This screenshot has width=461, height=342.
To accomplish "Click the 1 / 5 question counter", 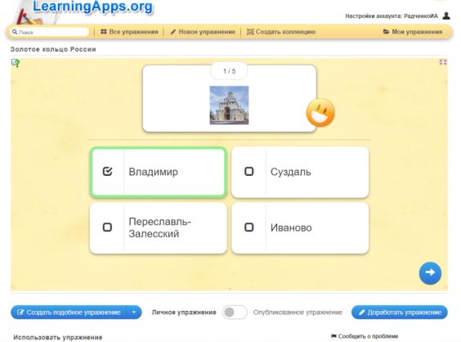I will pos(230,71).
